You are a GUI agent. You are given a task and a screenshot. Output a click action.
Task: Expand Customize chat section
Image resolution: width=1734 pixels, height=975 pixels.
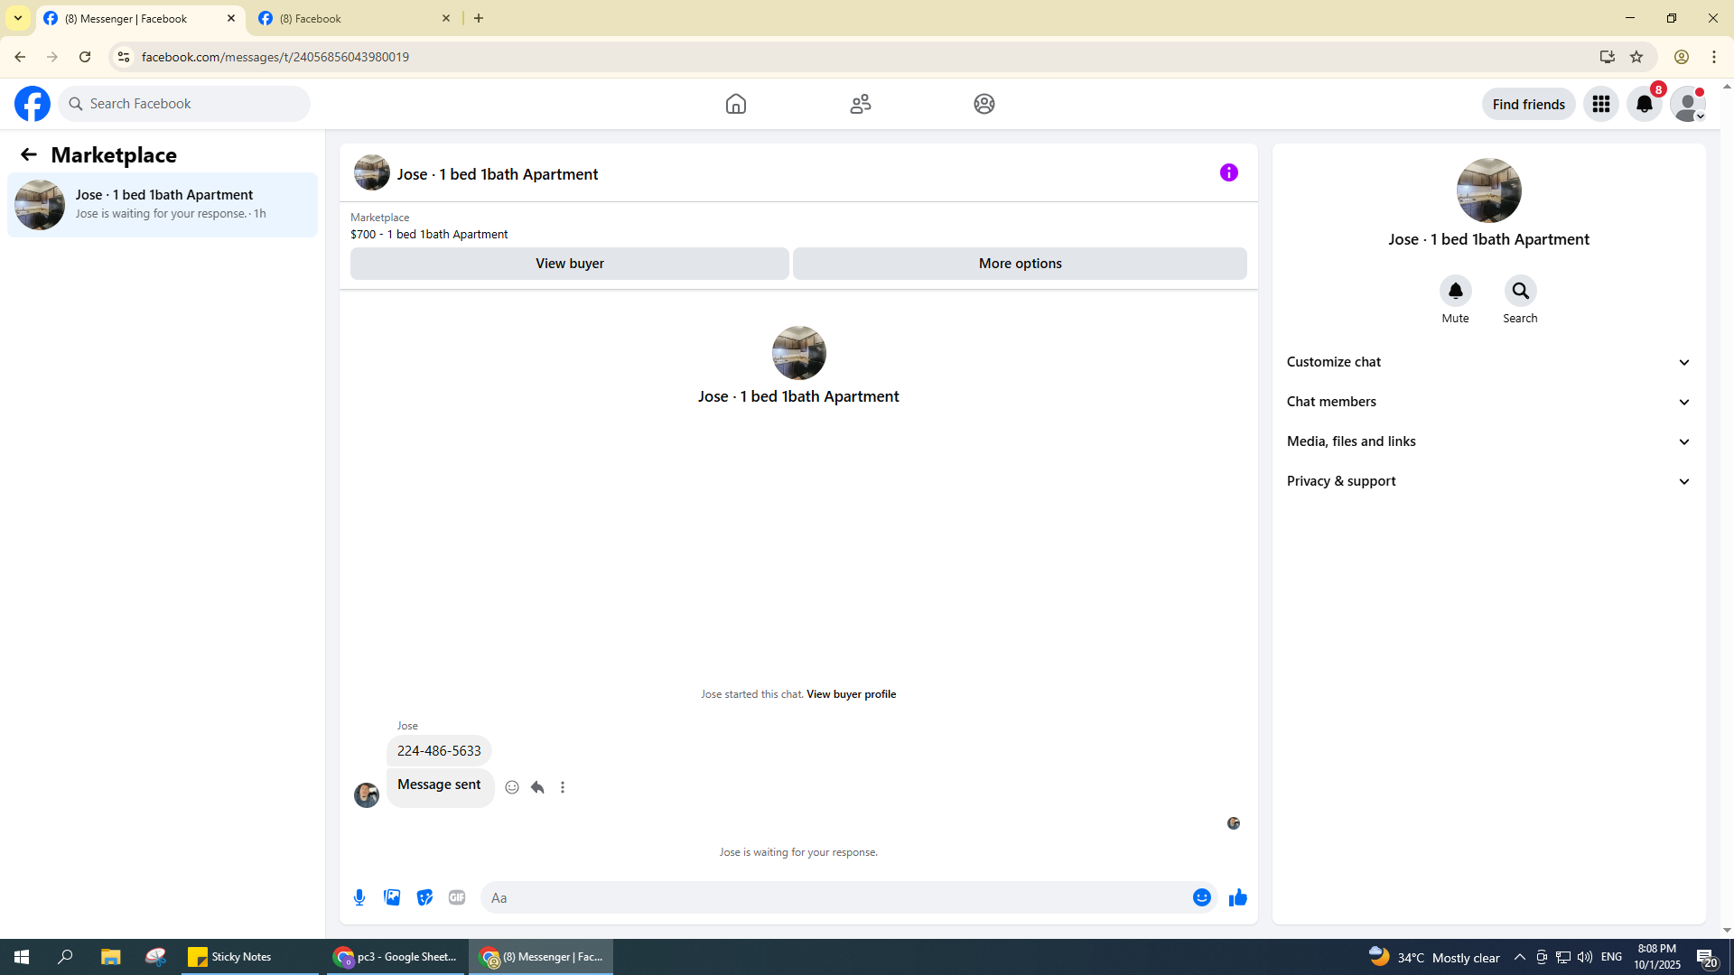(x=1488, y=362)
